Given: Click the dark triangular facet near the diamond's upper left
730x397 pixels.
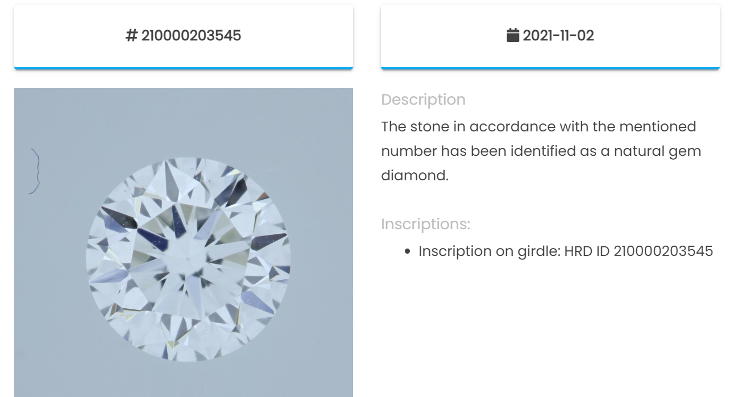Looking at the screenshot, I should (x=121, y=218).
